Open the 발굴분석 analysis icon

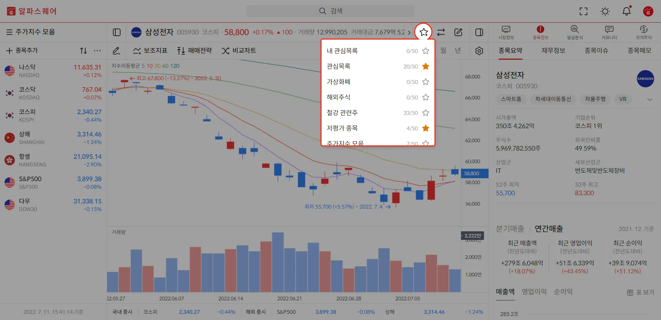click(575, 33)
